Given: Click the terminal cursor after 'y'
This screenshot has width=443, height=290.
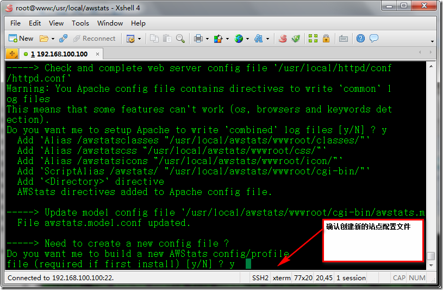Looking at the screenshot, I should (248, 264).
